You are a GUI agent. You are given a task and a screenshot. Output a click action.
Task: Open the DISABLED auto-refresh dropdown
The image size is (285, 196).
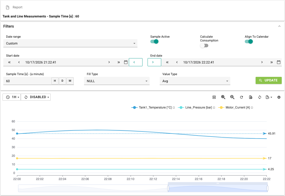tap(36, 97)
